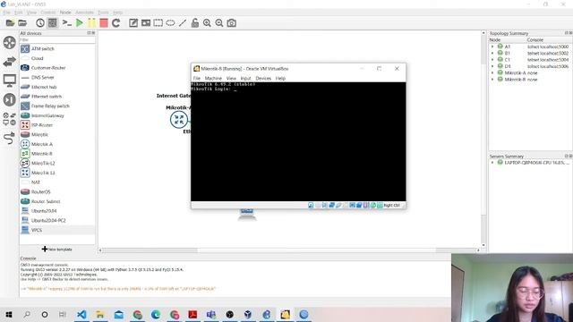Suspend all nodes with yellow pause button
573x322 pixels.
click(91, 23)
